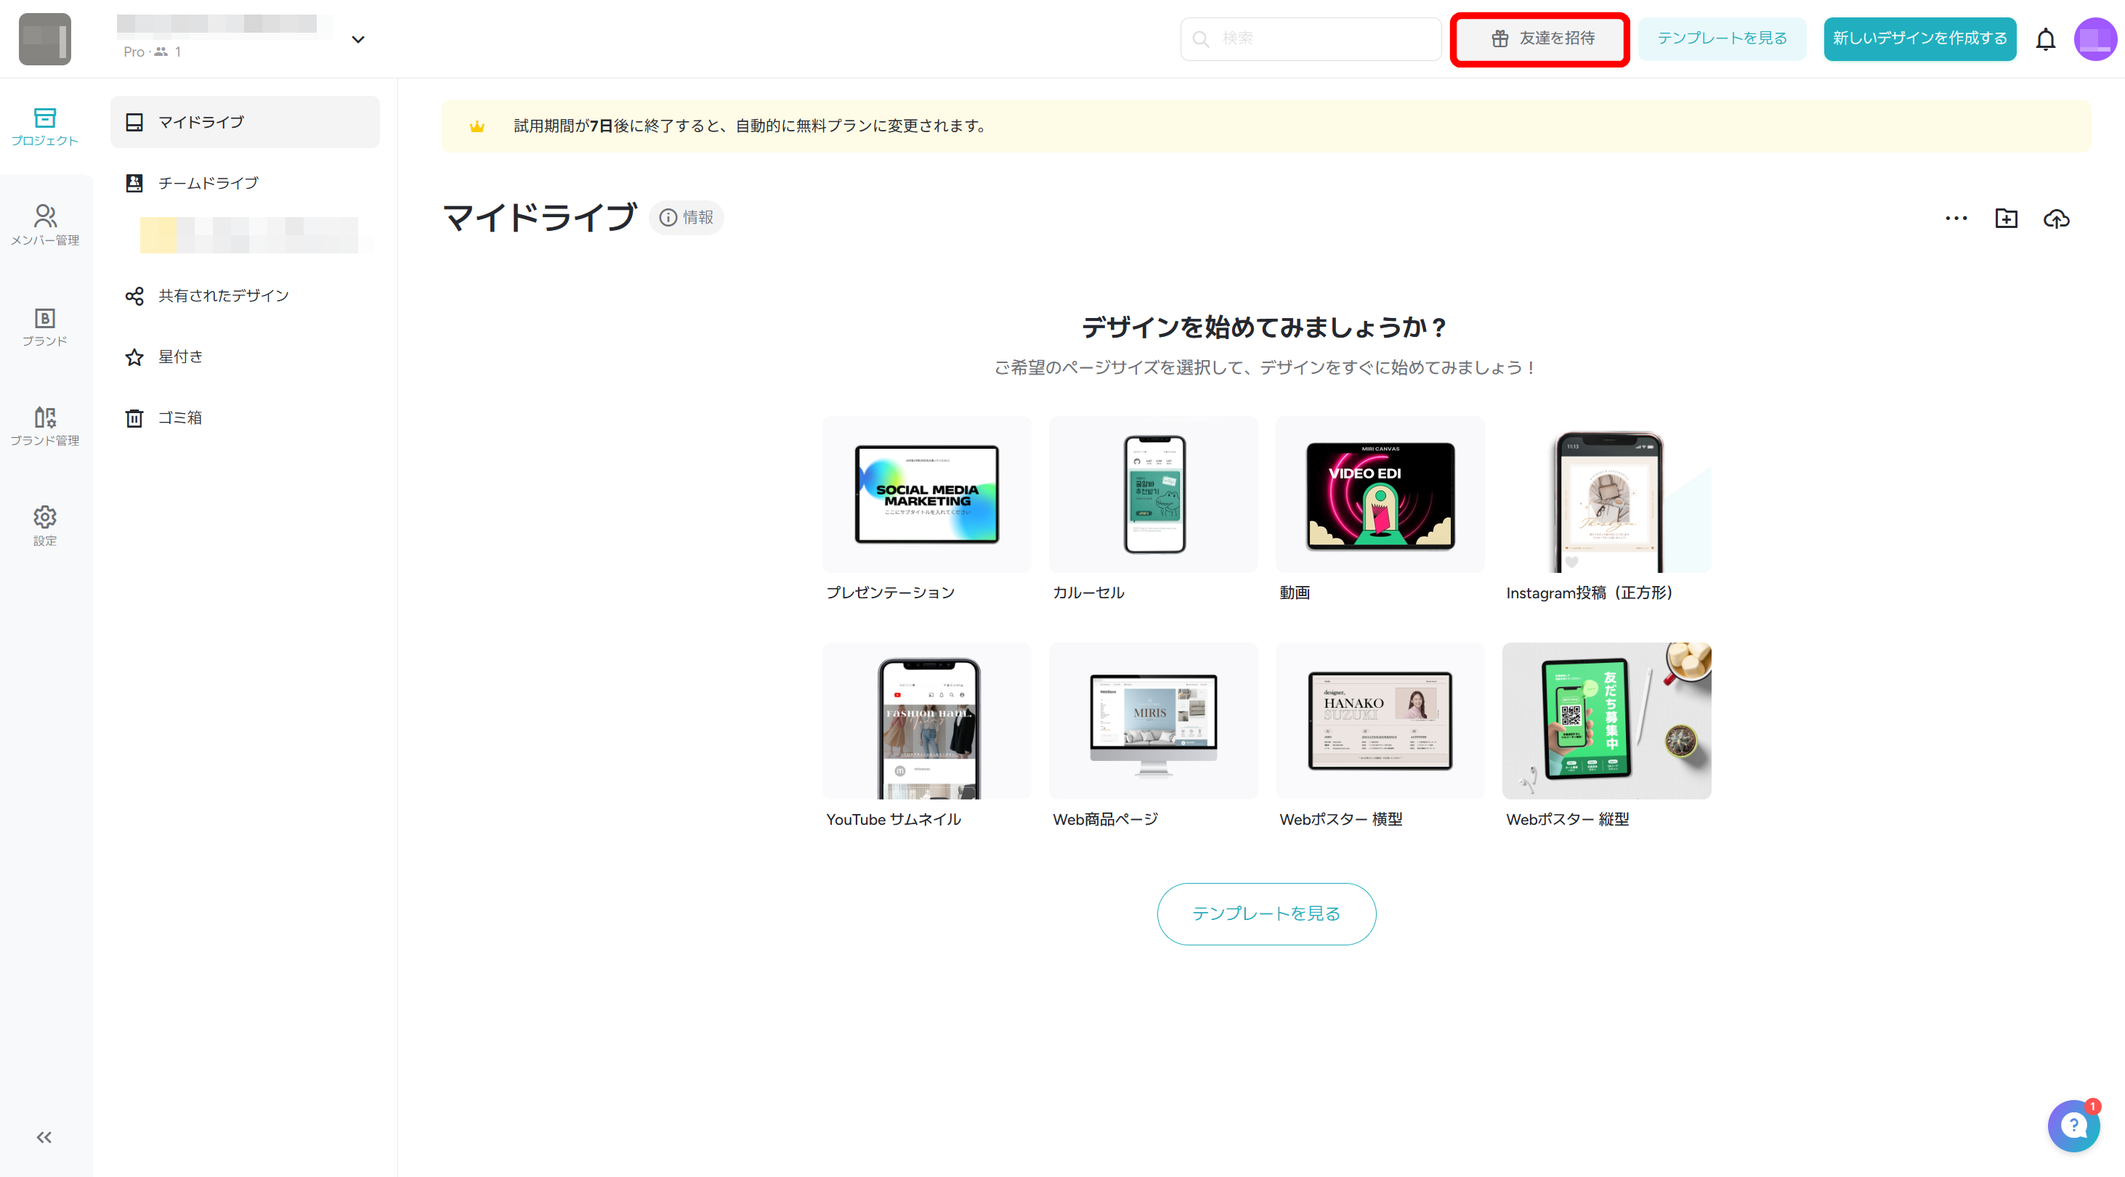The height and width of the screenshot is (1177, 2125).
Task: Click the upload cloud icon
Action: tap(2057, 219)
